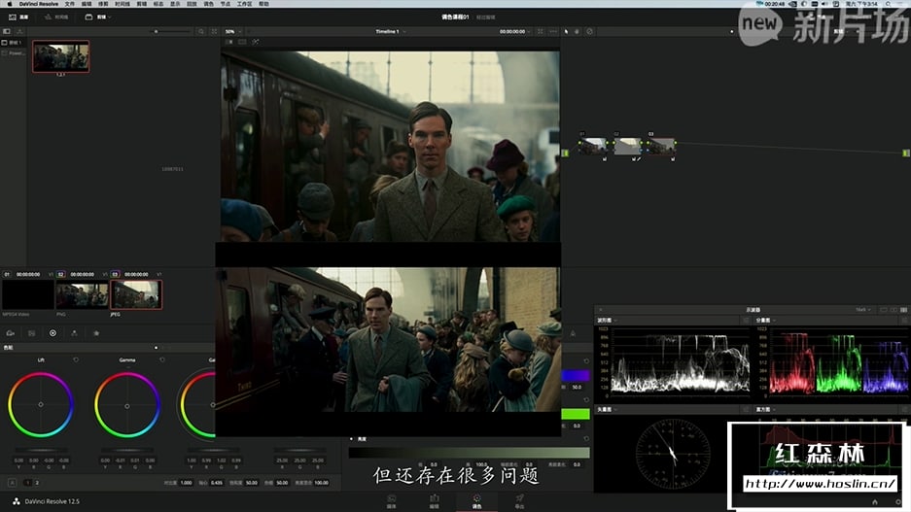Select the saved still thumbnail in gallery
The width and height of the screenshot is (911, 512).
[x=60, y=56]
